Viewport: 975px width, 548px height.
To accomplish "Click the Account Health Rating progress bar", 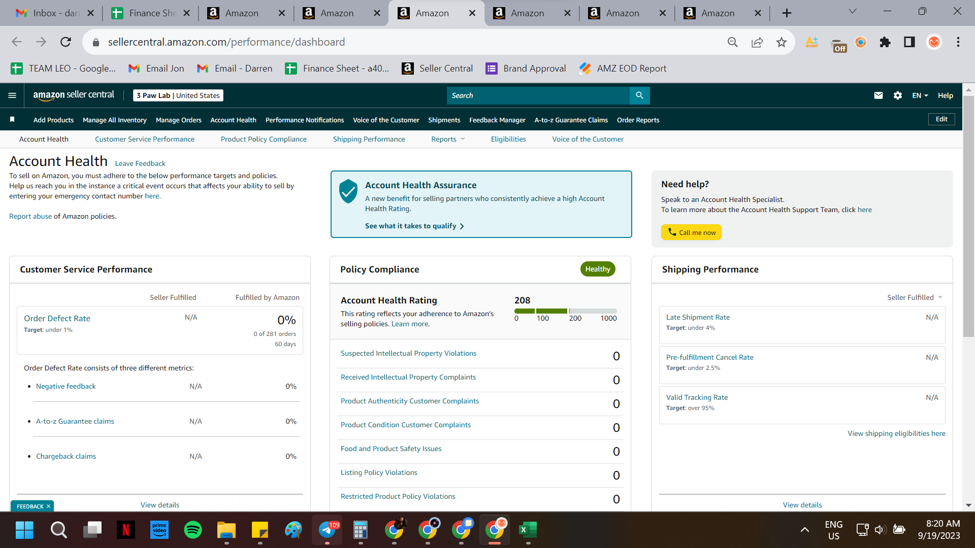I will point(566,311).
